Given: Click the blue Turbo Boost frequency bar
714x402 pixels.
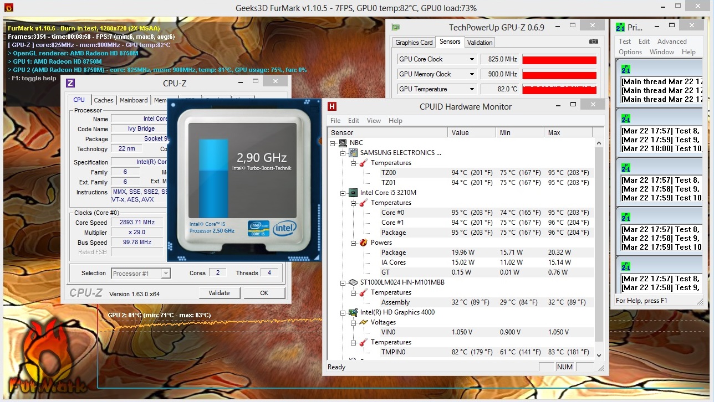Looking at the screenshot, I should pos(213,178).
